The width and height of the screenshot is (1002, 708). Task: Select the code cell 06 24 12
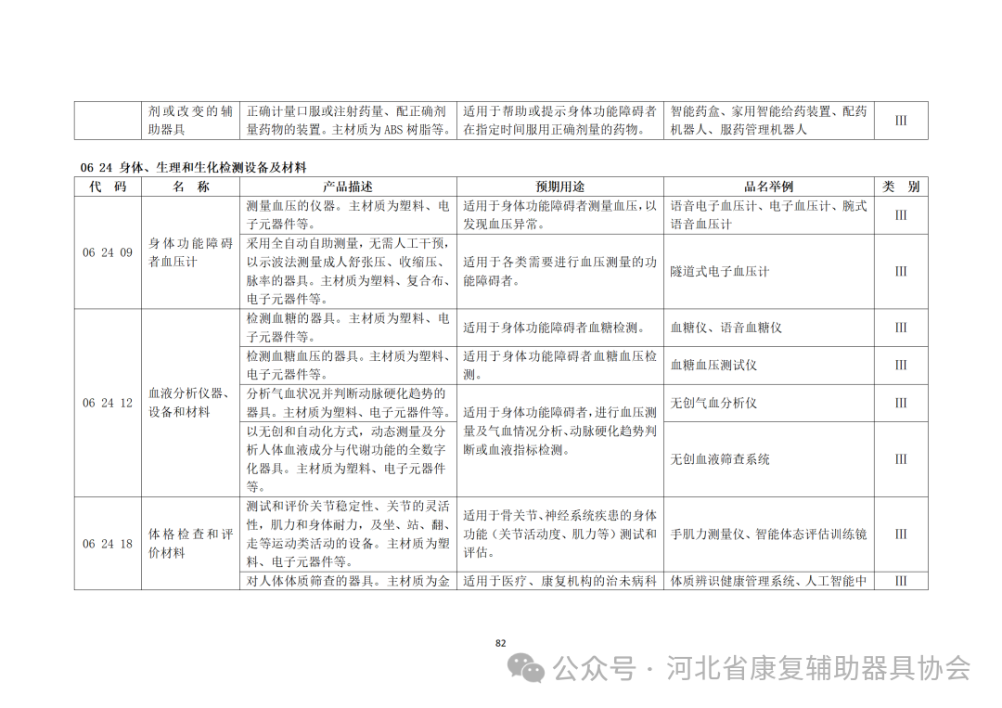click(108, 404)
